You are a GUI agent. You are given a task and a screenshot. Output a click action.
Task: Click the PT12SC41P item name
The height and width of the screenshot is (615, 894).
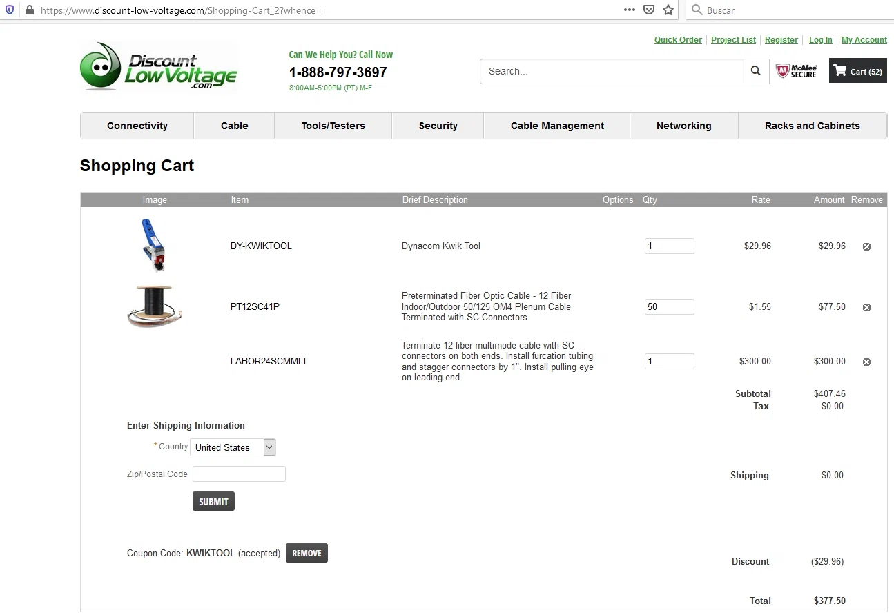click(x=255, y=306)
